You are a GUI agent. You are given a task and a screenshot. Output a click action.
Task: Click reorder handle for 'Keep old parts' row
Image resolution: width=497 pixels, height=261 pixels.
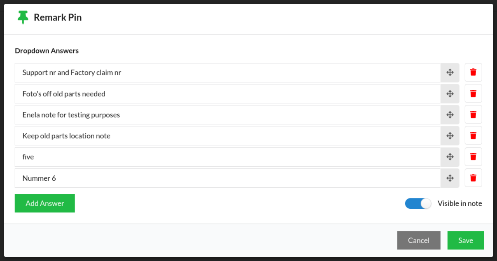(450, 135)
